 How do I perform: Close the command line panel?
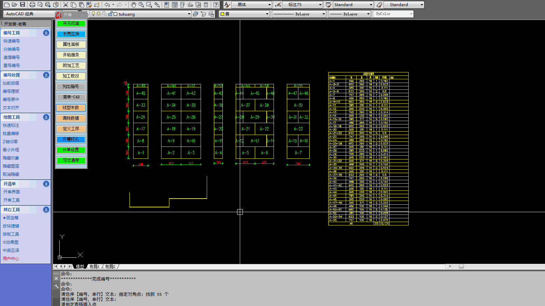pos(57,278)
